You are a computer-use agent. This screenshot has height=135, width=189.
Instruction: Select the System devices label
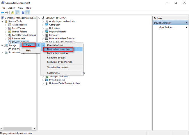(x=57, y=80)
